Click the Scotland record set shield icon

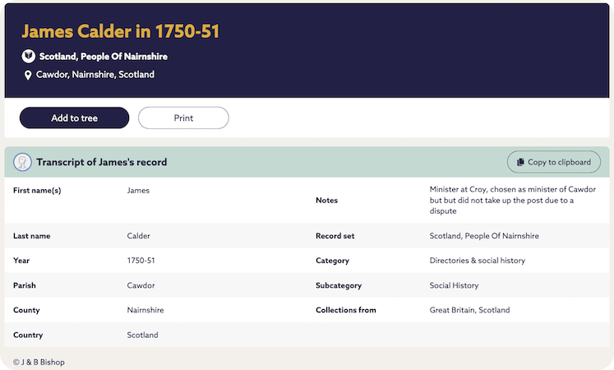tap(29, 57)
